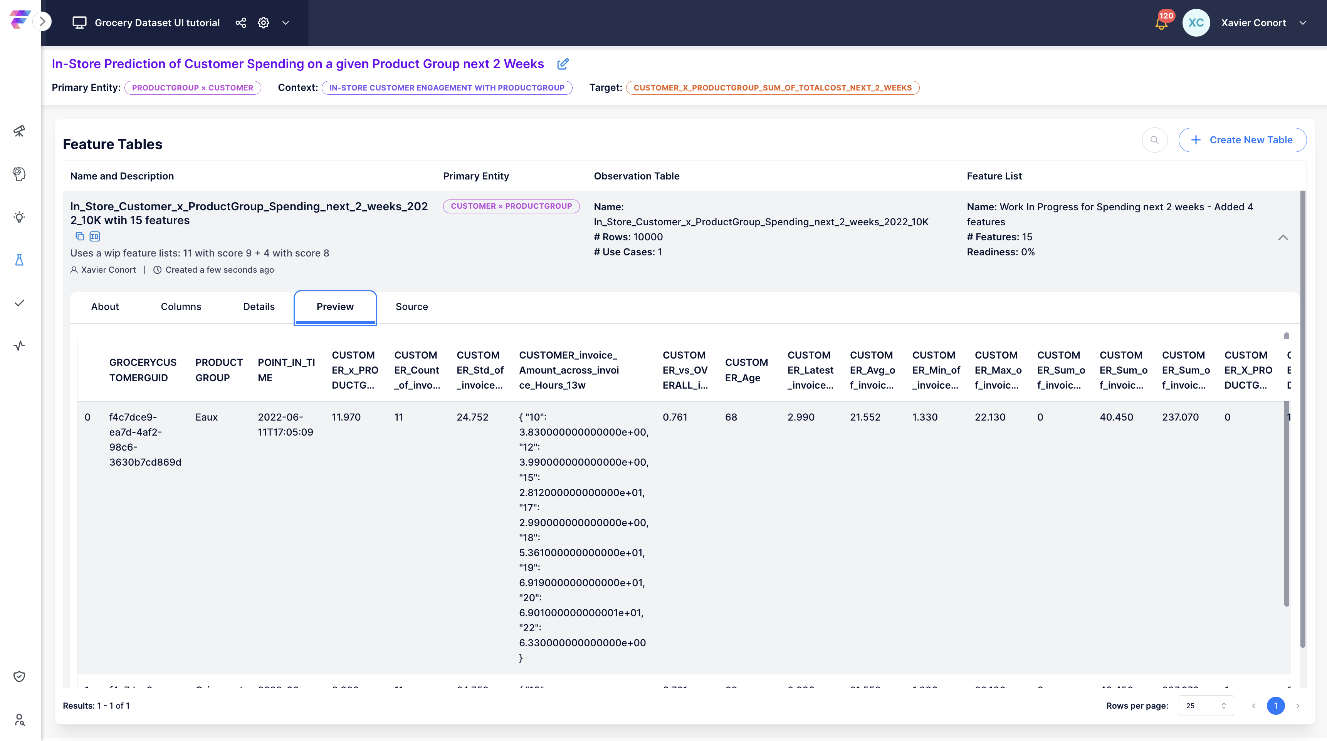This screenshot has height=741, width=1327.
Task: Open catalog settings gear icon
Action: (x=263, y=23)
